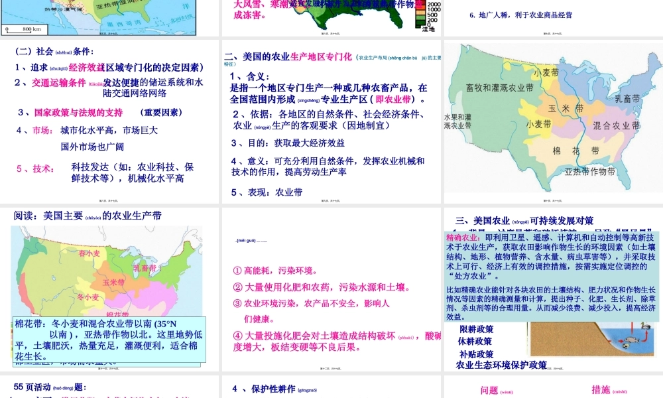Click the 0-800 km scale bar
Image resolution: width=663 pixels, height=398 pixels.
(x=23, y=29)
